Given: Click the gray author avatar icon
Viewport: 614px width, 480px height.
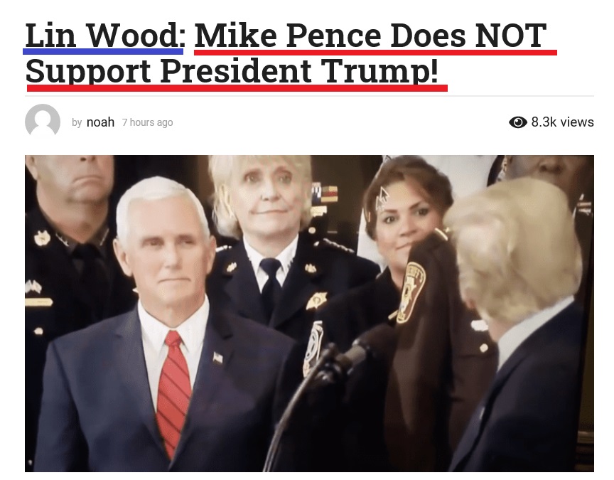Looking at the screenshot, I should [43, 122].
